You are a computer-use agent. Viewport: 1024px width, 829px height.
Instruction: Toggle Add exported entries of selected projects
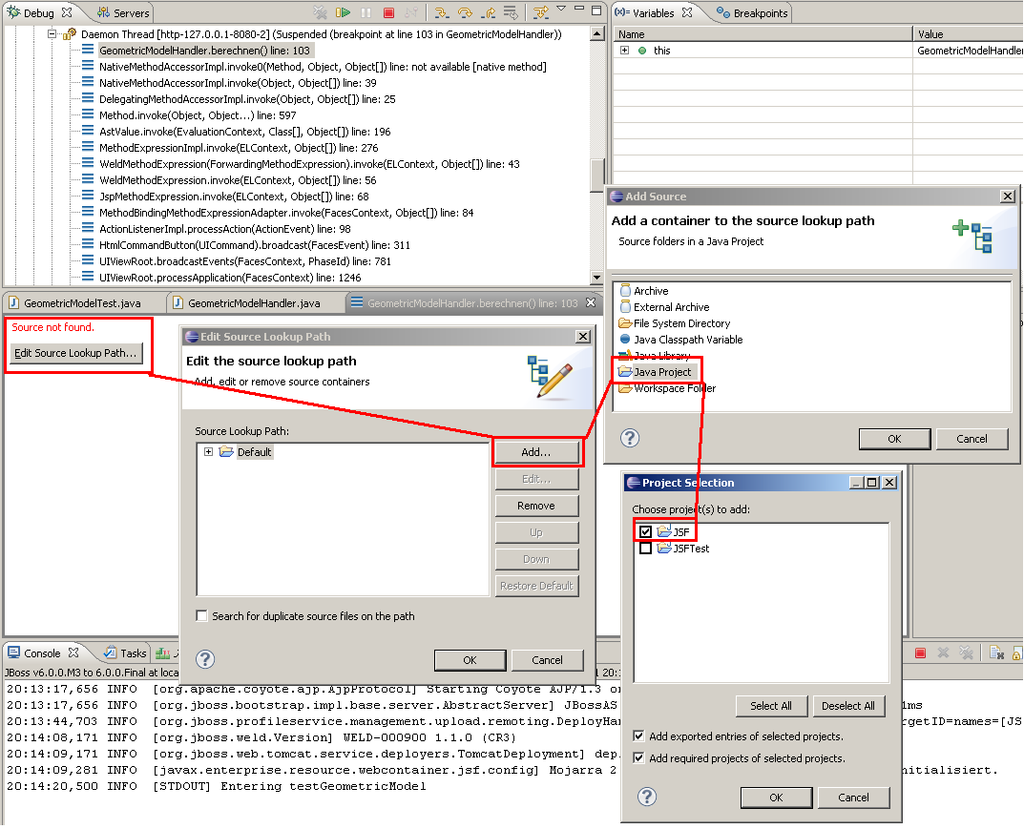tap(638, 736)
